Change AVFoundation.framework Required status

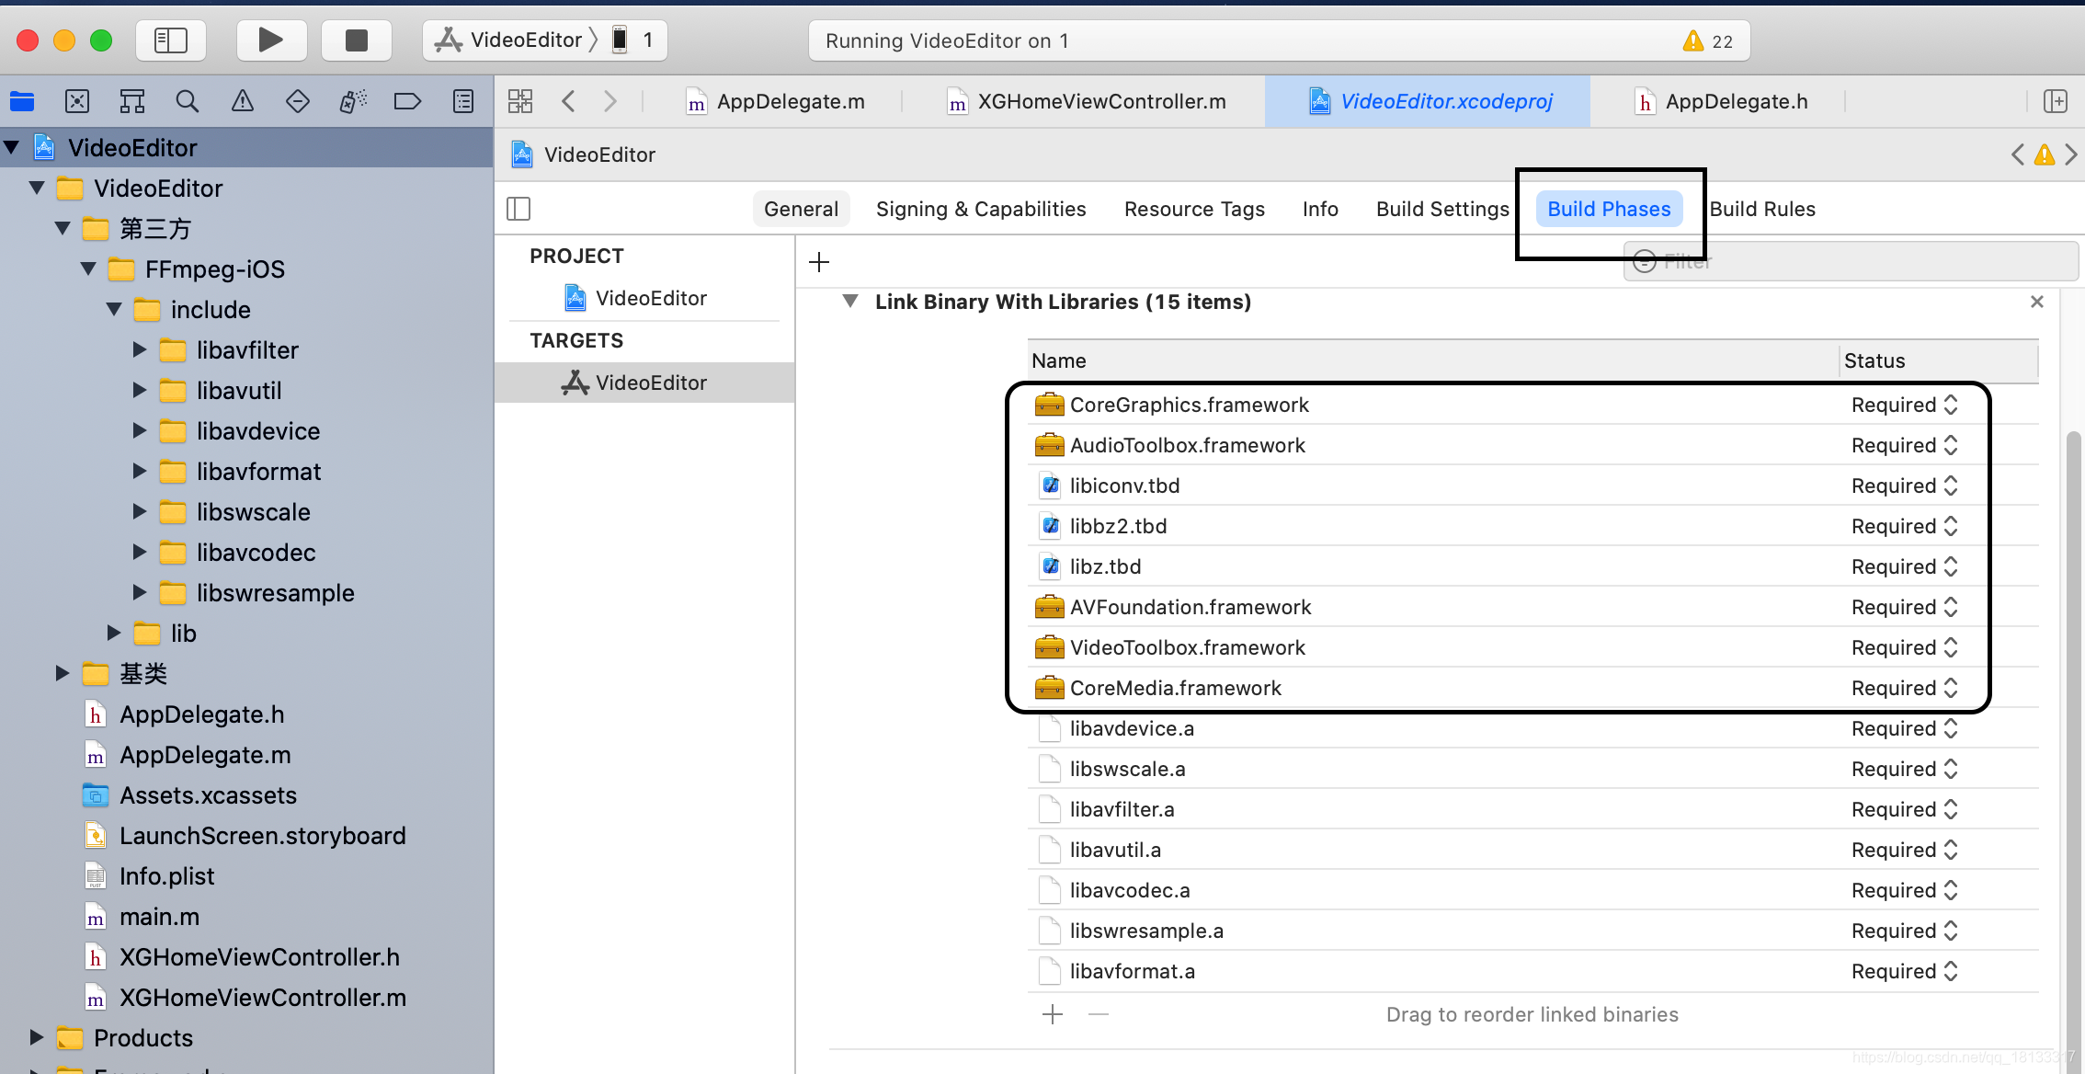tap(1905, 607)
